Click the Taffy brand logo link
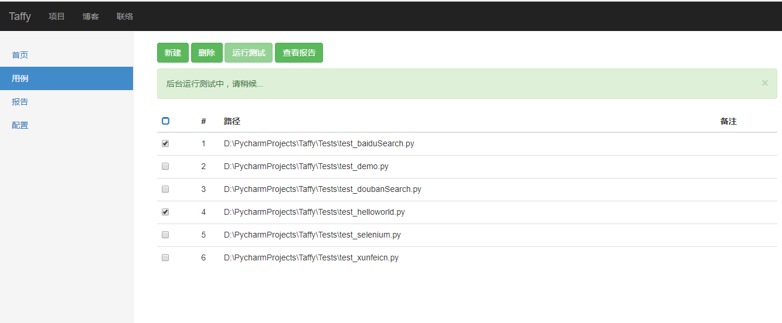Image resolution: width=782 pixels, height=323 pixels. tap(20, 16)
